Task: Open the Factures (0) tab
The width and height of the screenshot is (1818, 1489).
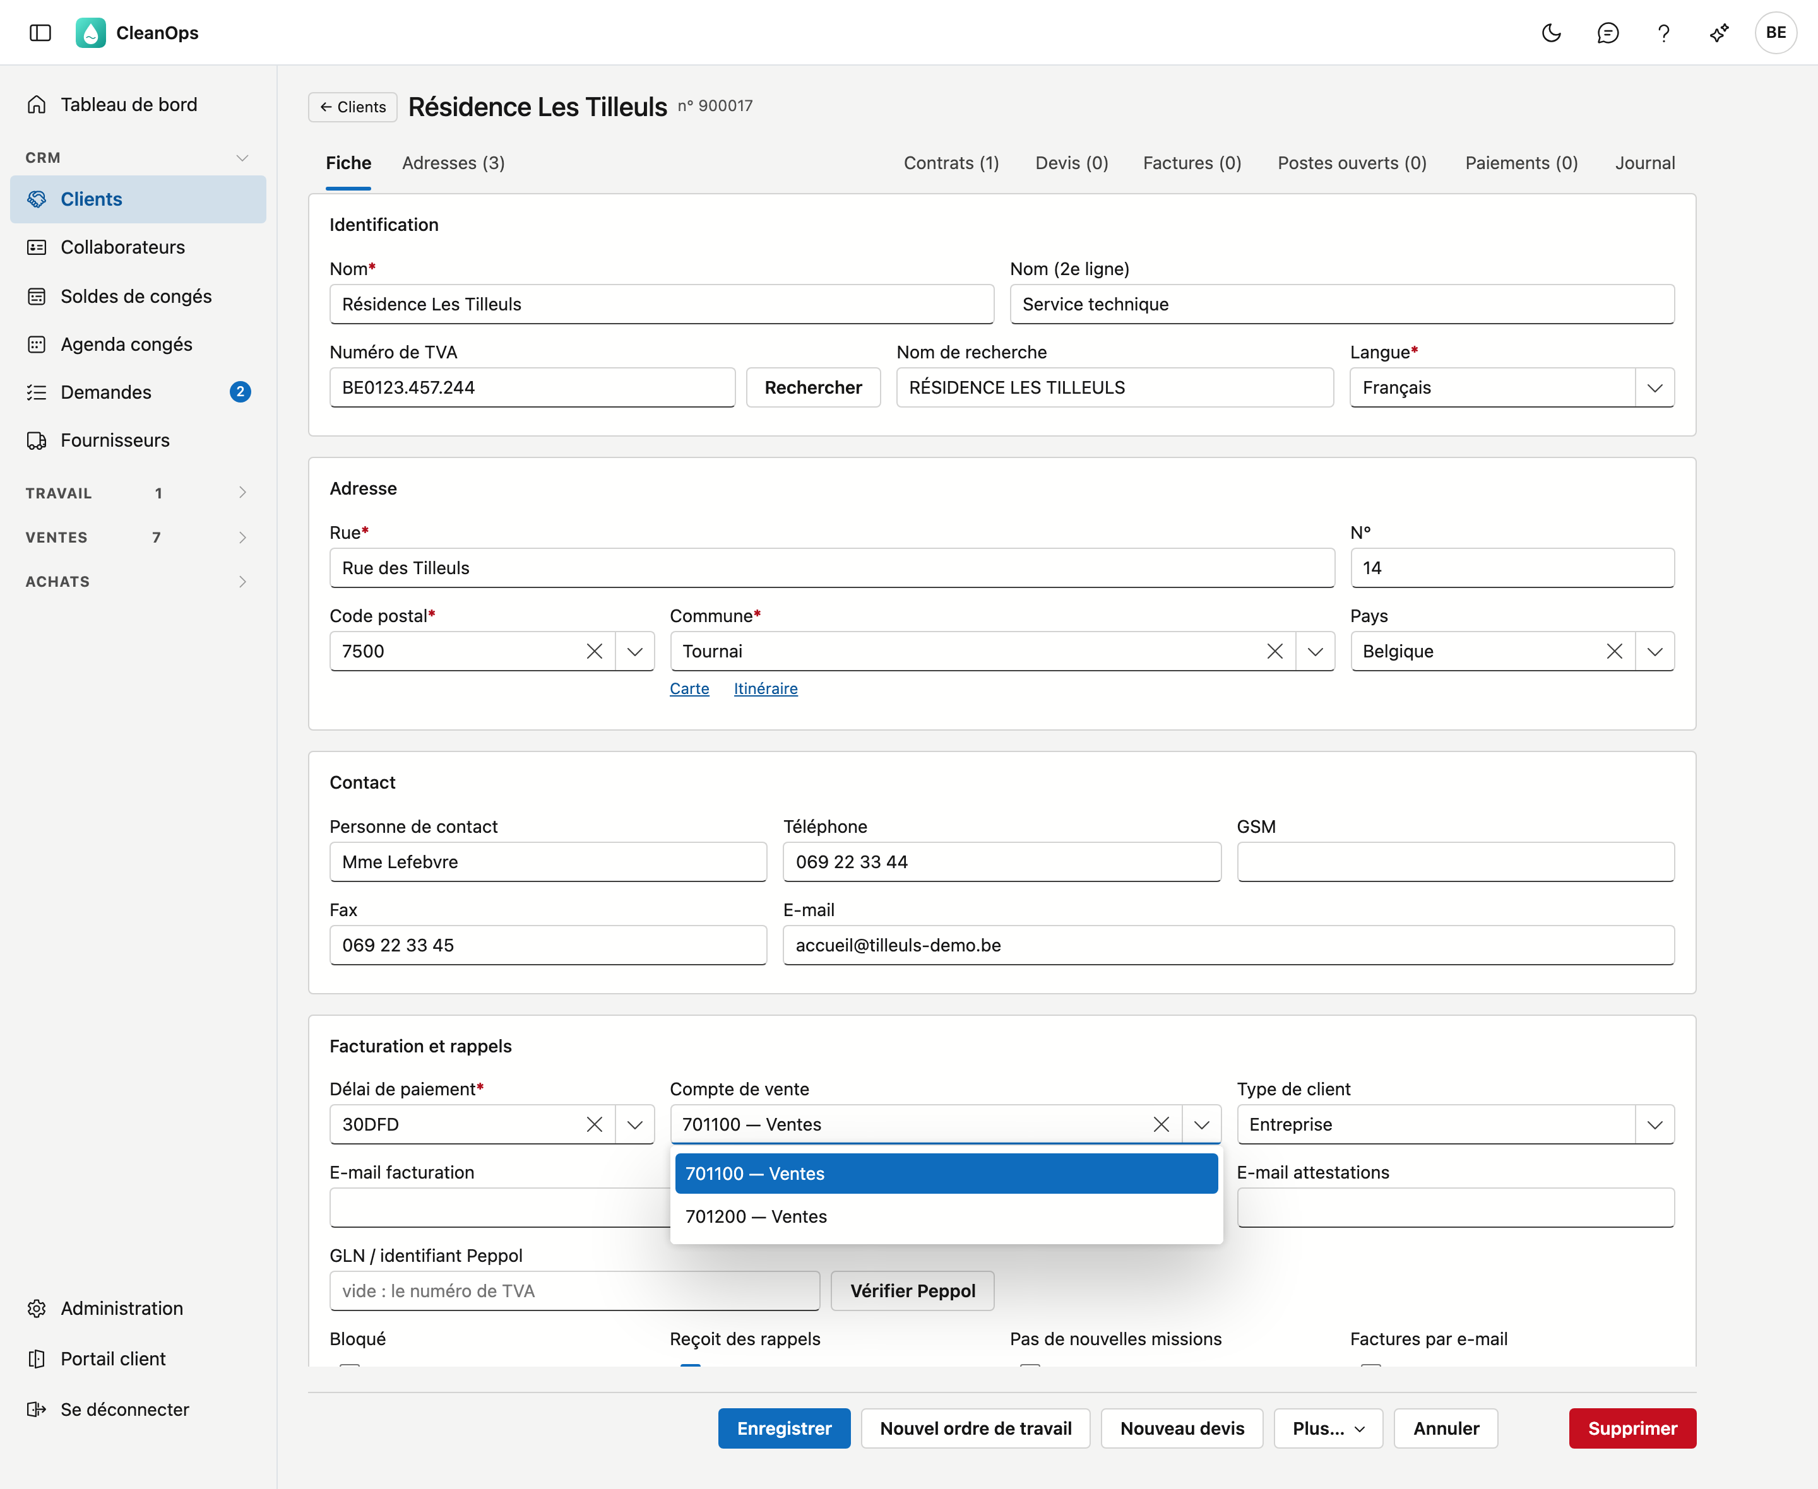Action: 1192,163
